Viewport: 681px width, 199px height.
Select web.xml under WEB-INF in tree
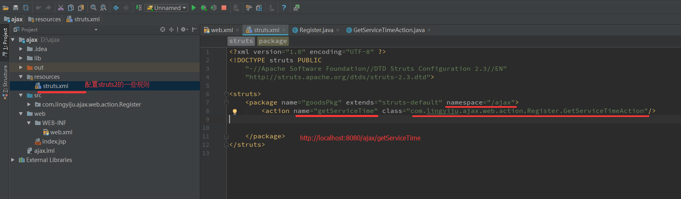[x=58, y=132]
